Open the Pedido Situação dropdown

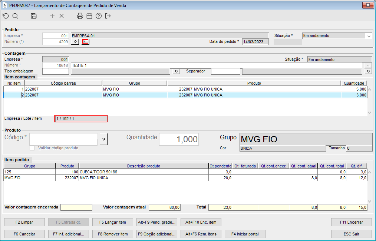[x=369, y=36]
